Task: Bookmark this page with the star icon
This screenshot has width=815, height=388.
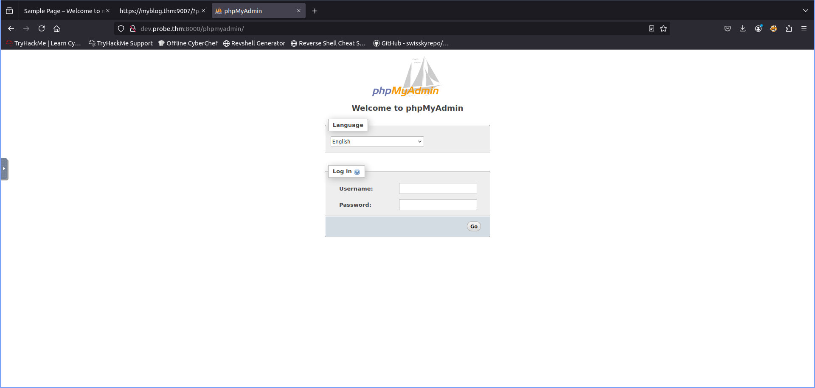Action: coord(663,28)
